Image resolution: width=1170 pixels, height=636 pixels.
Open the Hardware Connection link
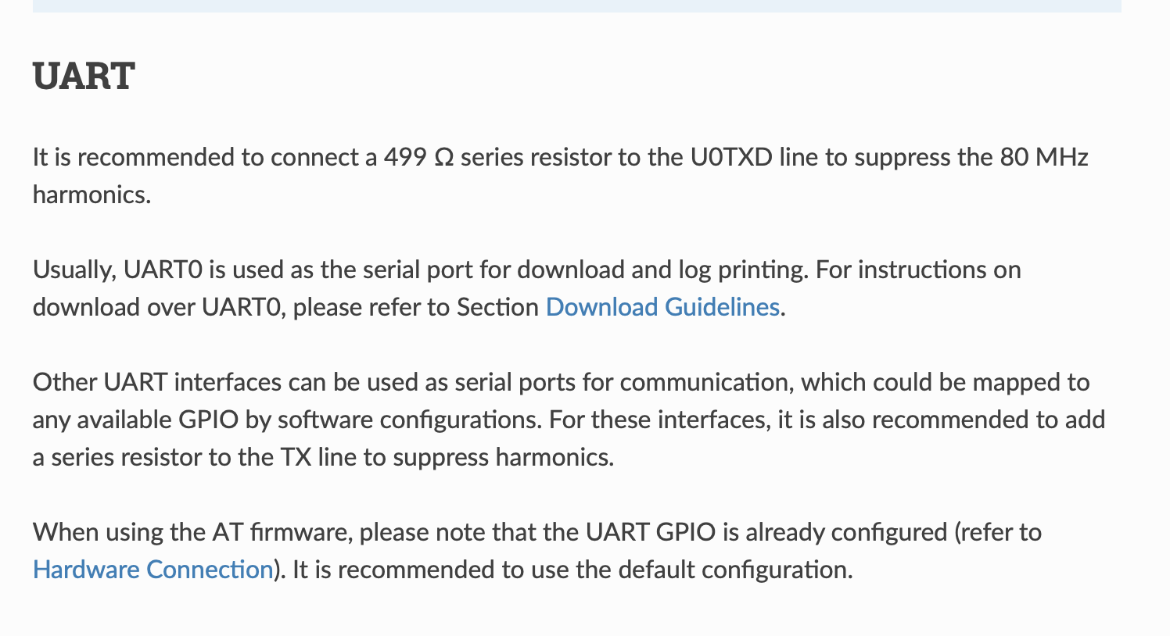tap(153, 570)
